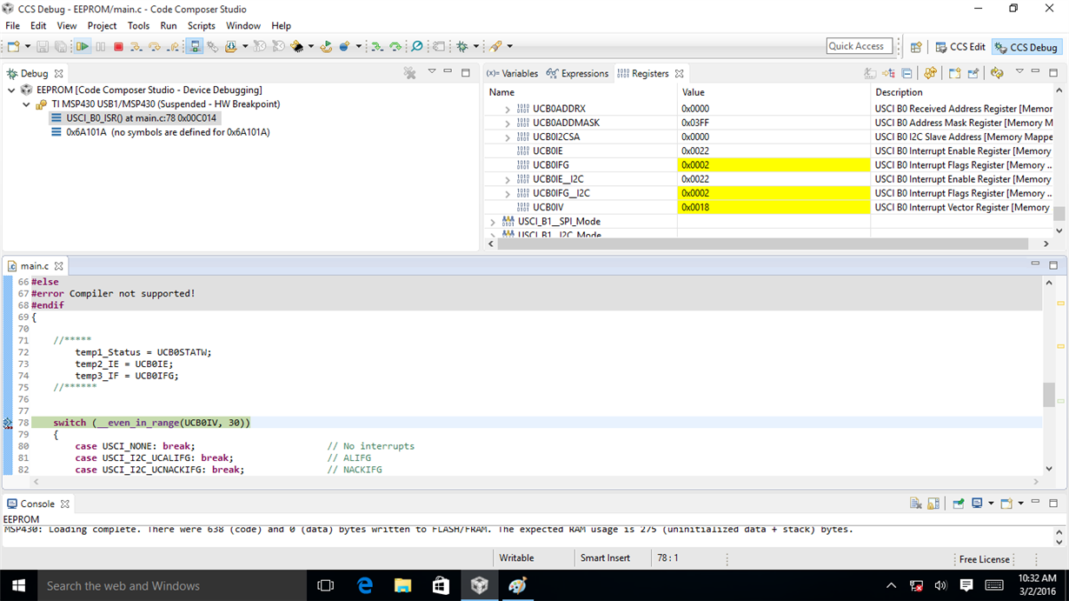
Task: Collapse the EEPROM debug session node
Action: (x=11, y=90)
